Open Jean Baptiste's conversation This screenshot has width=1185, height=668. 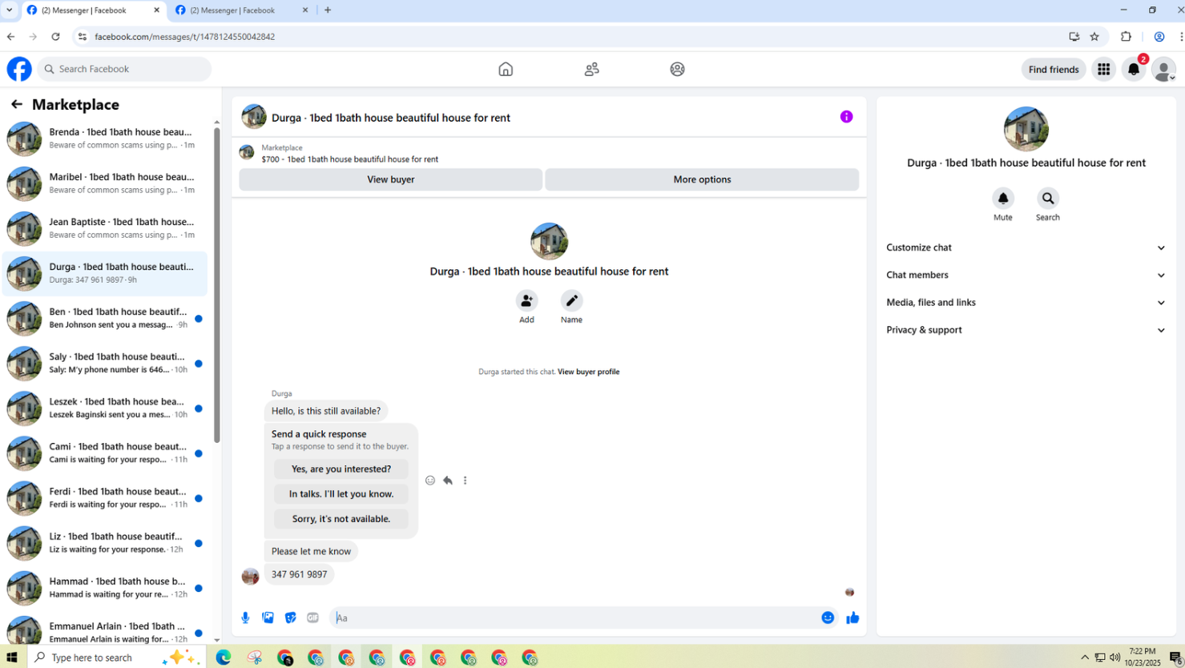click(x=105, y=229)
